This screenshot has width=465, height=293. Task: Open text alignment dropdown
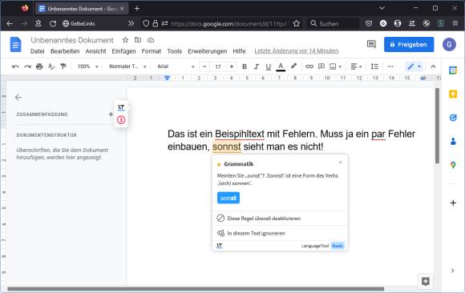pyautogui.click(x=356, y=66)
